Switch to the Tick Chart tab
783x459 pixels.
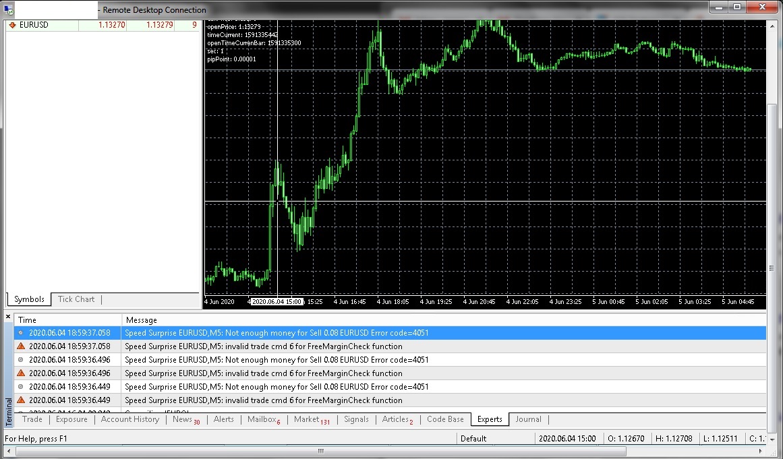point(76,299)
